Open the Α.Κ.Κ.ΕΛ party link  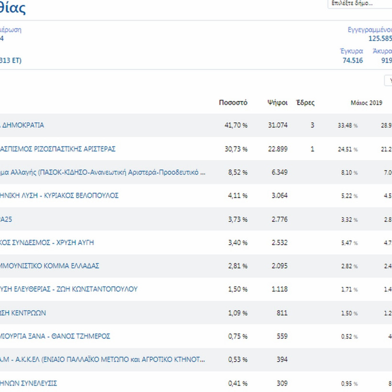coord(102,359)
